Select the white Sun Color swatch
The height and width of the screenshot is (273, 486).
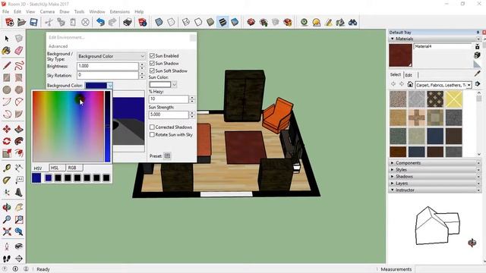(x=160, y=84)
